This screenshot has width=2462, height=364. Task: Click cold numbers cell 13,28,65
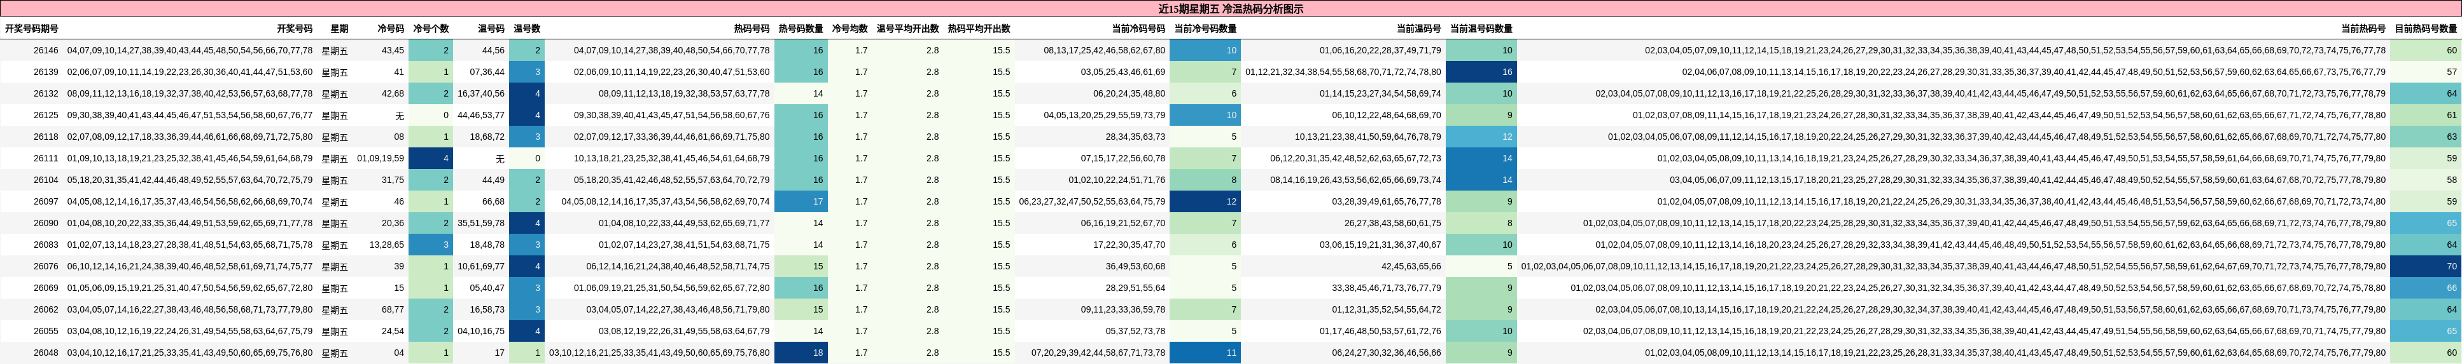[387, 245]
